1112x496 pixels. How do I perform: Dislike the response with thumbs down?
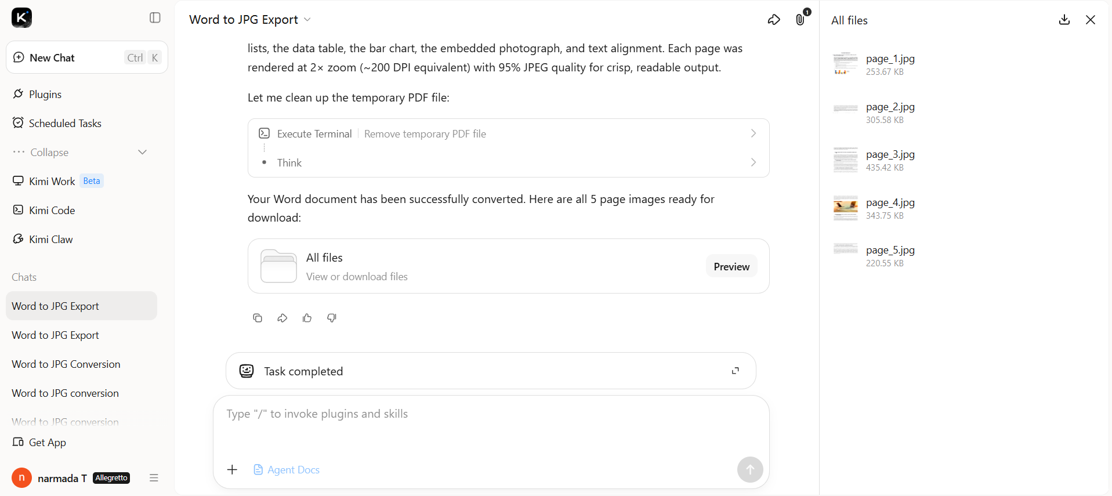(332, 318)
